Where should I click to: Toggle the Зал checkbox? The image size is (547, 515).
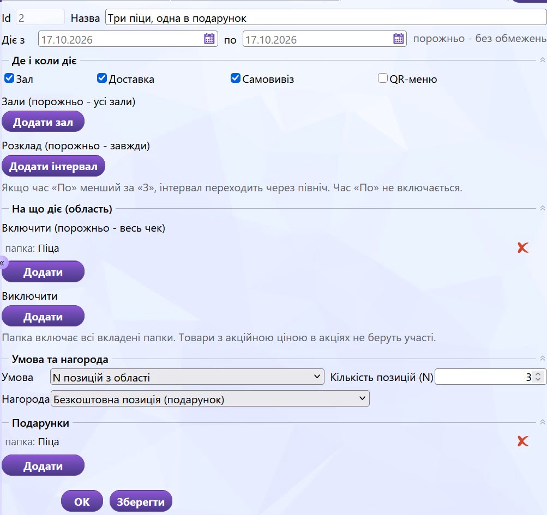tap(9, 78)
